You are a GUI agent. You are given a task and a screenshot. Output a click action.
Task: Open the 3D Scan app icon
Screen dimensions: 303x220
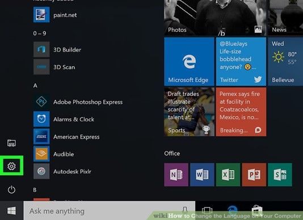(x=41, y=67)
